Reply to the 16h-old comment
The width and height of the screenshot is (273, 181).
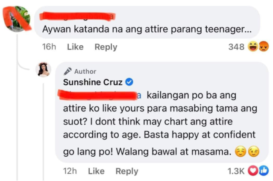coord(106,47)
